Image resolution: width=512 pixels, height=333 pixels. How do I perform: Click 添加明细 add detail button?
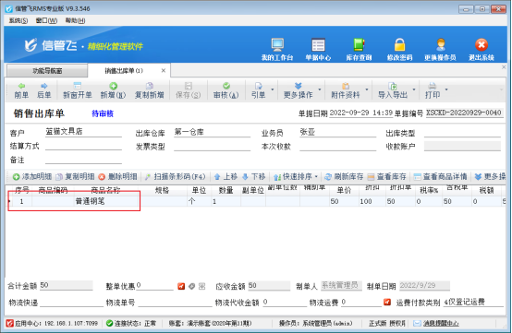[x=32, y=176]
